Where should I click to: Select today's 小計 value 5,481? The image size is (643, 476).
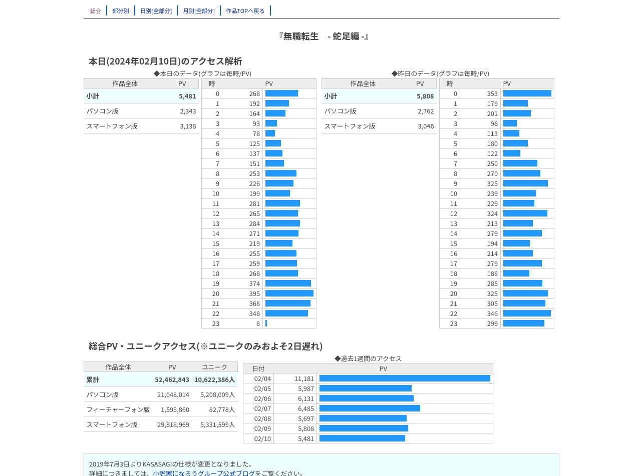[187, 96]
